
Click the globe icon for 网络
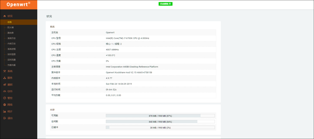tap(4, 105)
